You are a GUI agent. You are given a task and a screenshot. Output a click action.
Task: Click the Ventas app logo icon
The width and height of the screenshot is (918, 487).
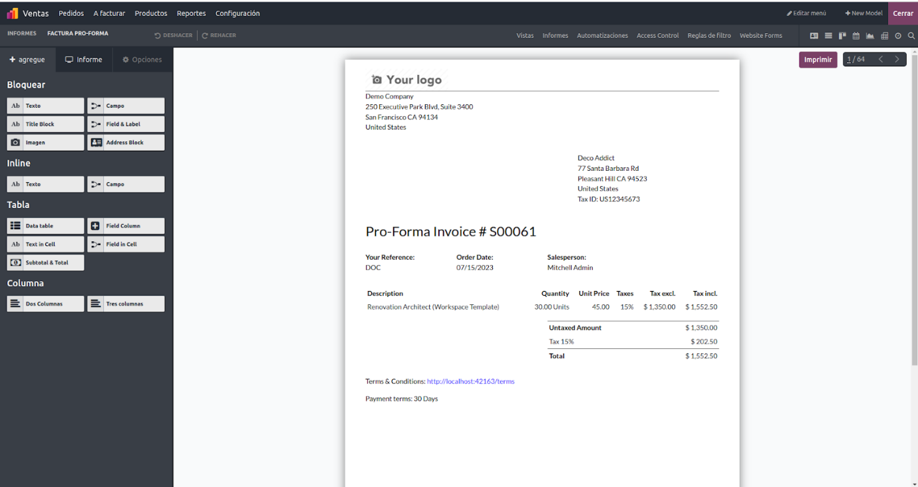(x=13, y=13)
